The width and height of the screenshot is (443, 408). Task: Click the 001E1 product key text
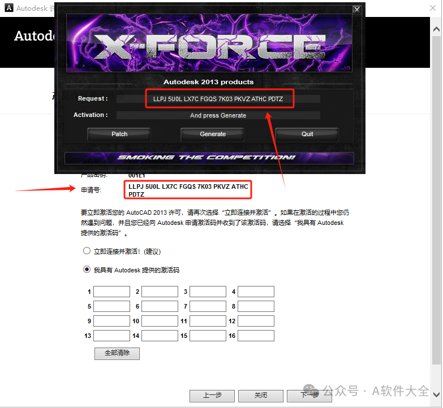[137, 176]
